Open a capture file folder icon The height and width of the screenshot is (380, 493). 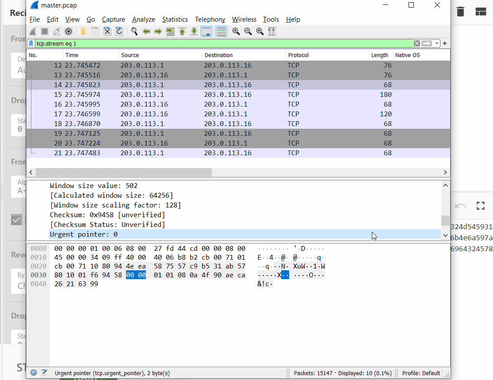coord(83,31)
